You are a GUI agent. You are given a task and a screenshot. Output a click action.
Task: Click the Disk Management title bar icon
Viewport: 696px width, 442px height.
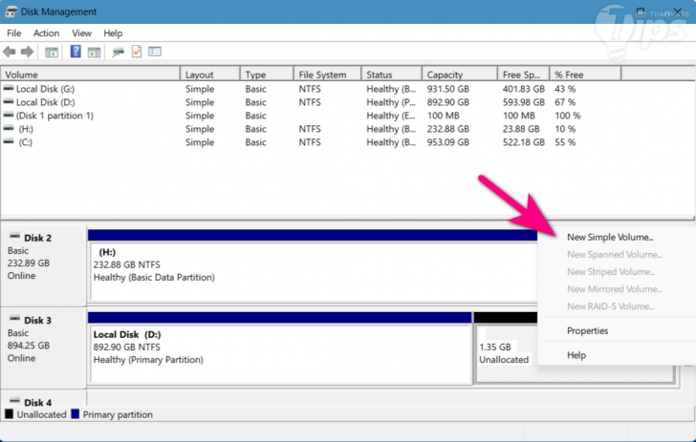11,12
